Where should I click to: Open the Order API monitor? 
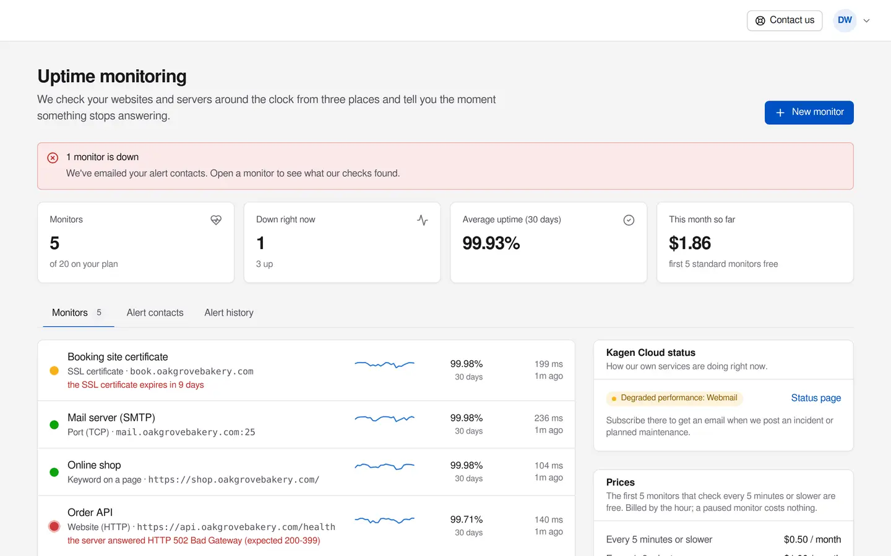[306, 526]
